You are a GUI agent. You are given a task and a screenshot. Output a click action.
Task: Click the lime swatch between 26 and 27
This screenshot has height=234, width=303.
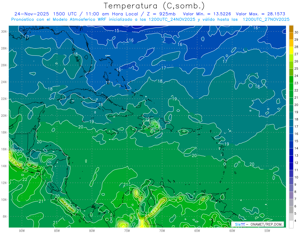click(x=291, y=58)
